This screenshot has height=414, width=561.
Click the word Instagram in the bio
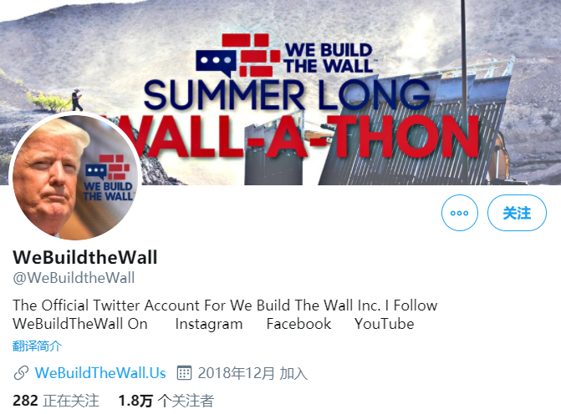tap(209, 324)
